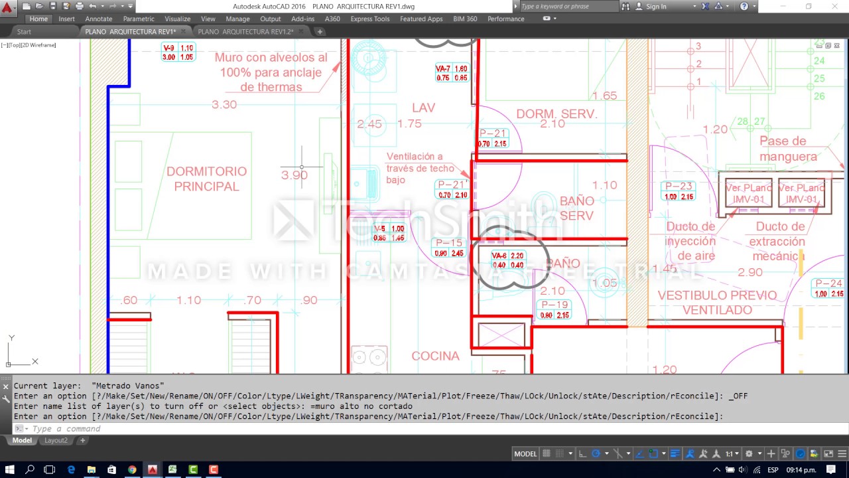849x478 pixels.
Task: Switch to the Layout2 tab
Action: (56, 440)
